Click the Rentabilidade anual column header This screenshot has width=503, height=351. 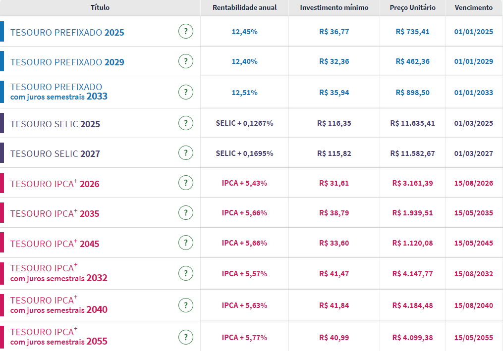pyautogui.click(x=244, y=7)
